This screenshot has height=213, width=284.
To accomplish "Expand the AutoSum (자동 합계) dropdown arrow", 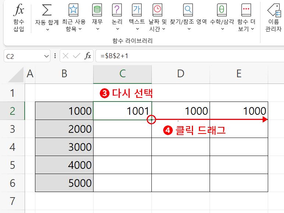I will tap(48, 29).
